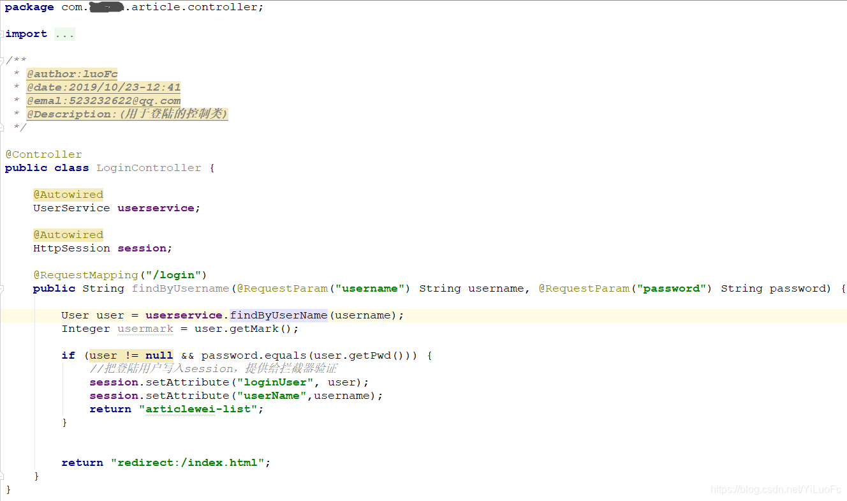Click the @author:luoFc comment tag
Image resolution: width=847 pixels, height=501 pixels.
point(72,74)
